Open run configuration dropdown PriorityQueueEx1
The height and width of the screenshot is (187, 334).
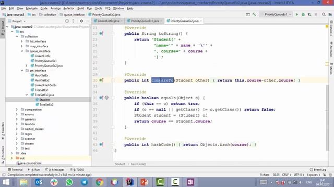[x=276, y=15]
